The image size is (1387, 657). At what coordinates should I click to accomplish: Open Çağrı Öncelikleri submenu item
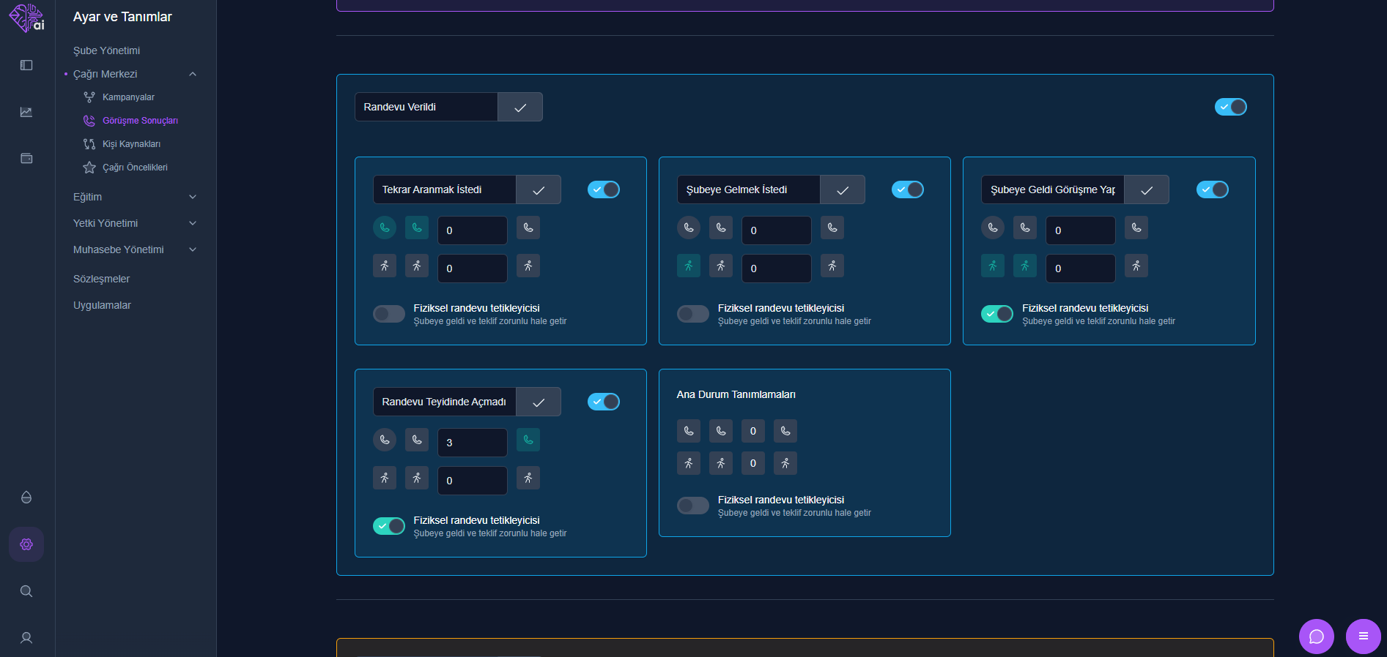135,168
